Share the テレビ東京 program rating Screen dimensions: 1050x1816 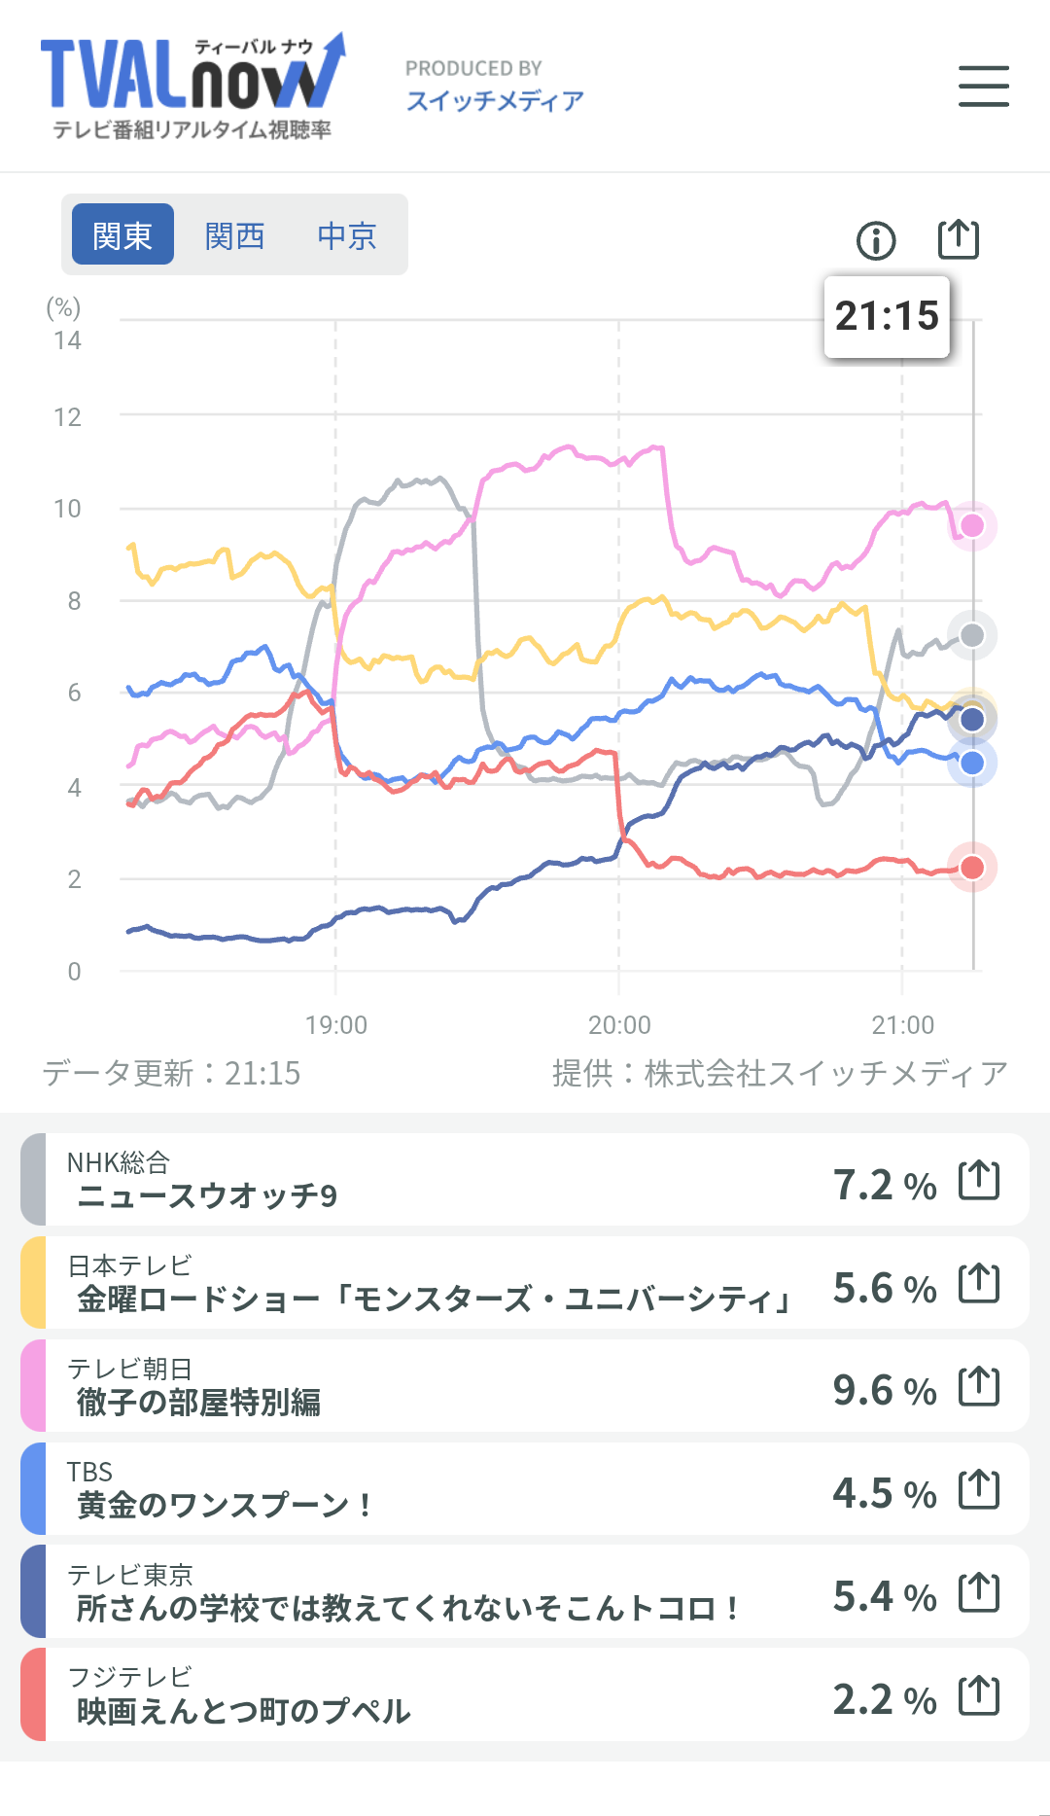tap(978, 1593)
